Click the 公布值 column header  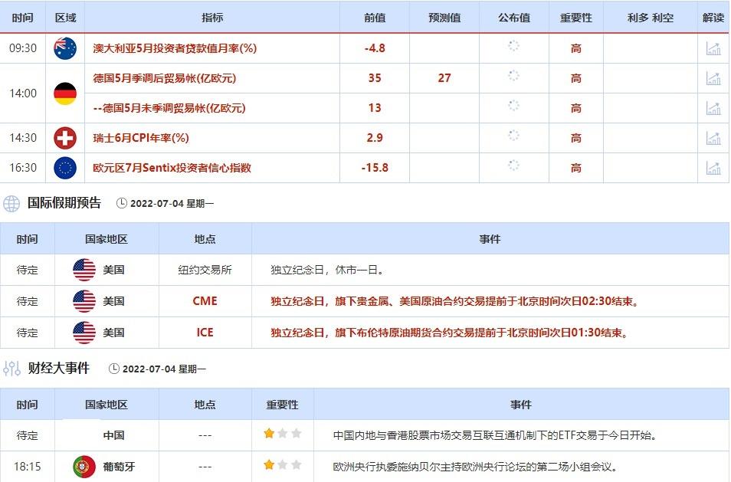pos(514,18)
